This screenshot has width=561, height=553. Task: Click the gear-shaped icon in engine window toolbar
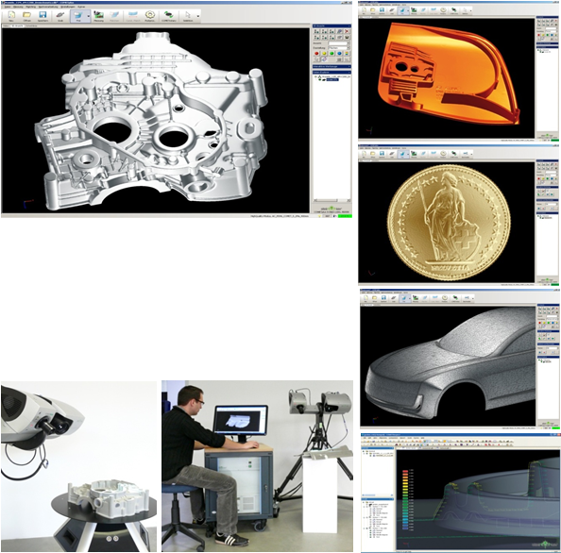tap(149, 15)
